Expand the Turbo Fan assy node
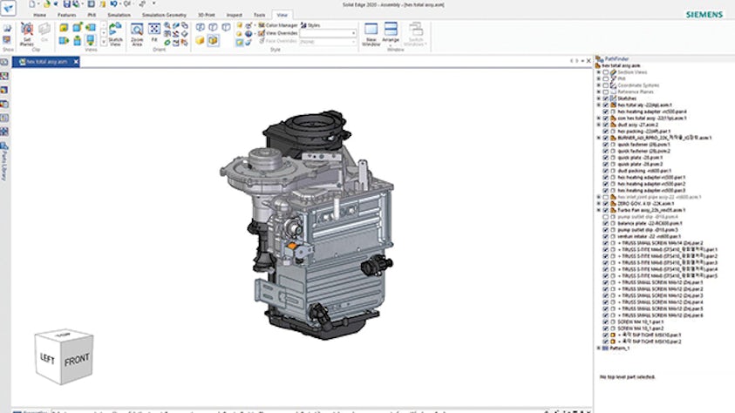The height and width of the screenshot is (413, 735). point(599,210)
